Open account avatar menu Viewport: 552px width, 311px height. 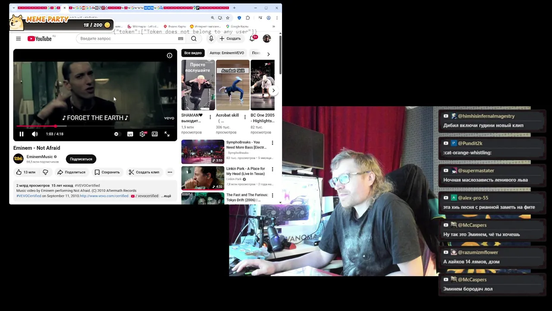tap(267, 39)
